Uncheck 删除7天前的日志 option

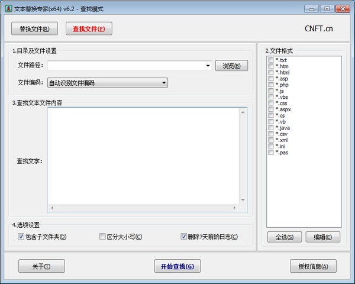(x=184, y=237)
